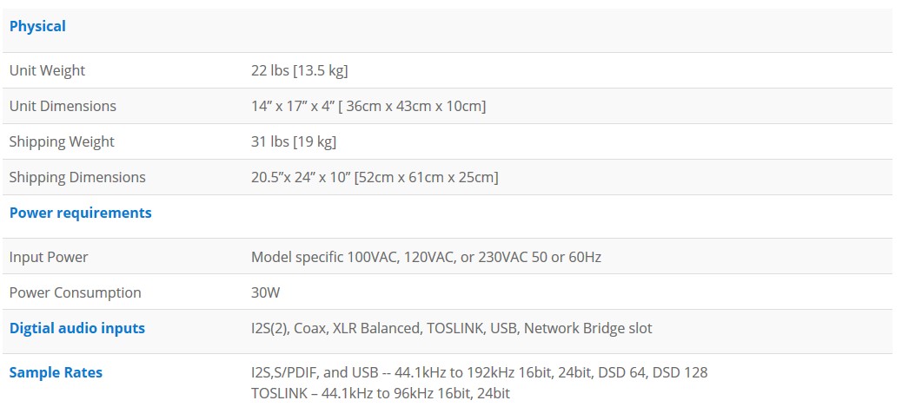Select the Power requirements heading
Viewport: 909px width, 407px height.
pyautogui.click(x=81, y=213)
